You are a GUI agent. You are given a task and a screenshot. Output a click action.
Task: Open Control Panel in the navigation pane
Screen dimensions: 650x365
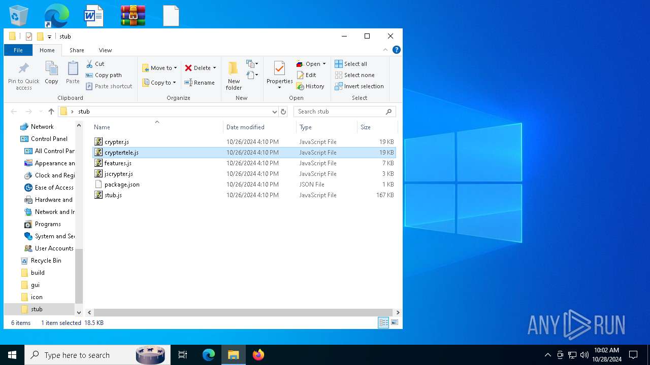pyautogui.click(x=49, y=139)
